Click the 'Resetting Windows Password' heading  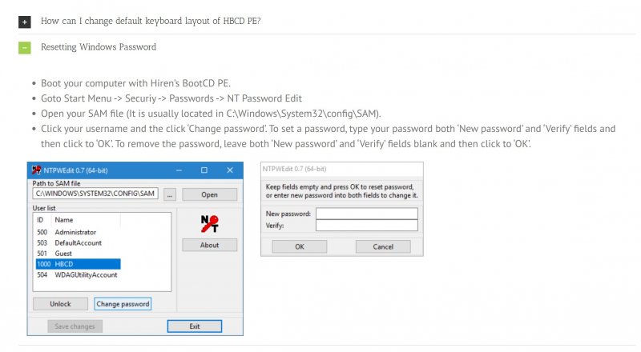[99, 47]
